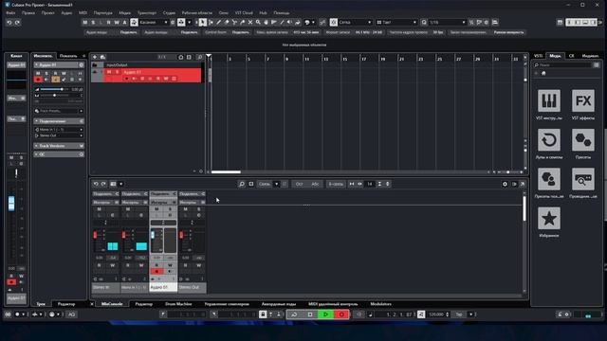607x341 pixels.
Task: Click the AQ button on the transport bar
Action: [72, 314]
